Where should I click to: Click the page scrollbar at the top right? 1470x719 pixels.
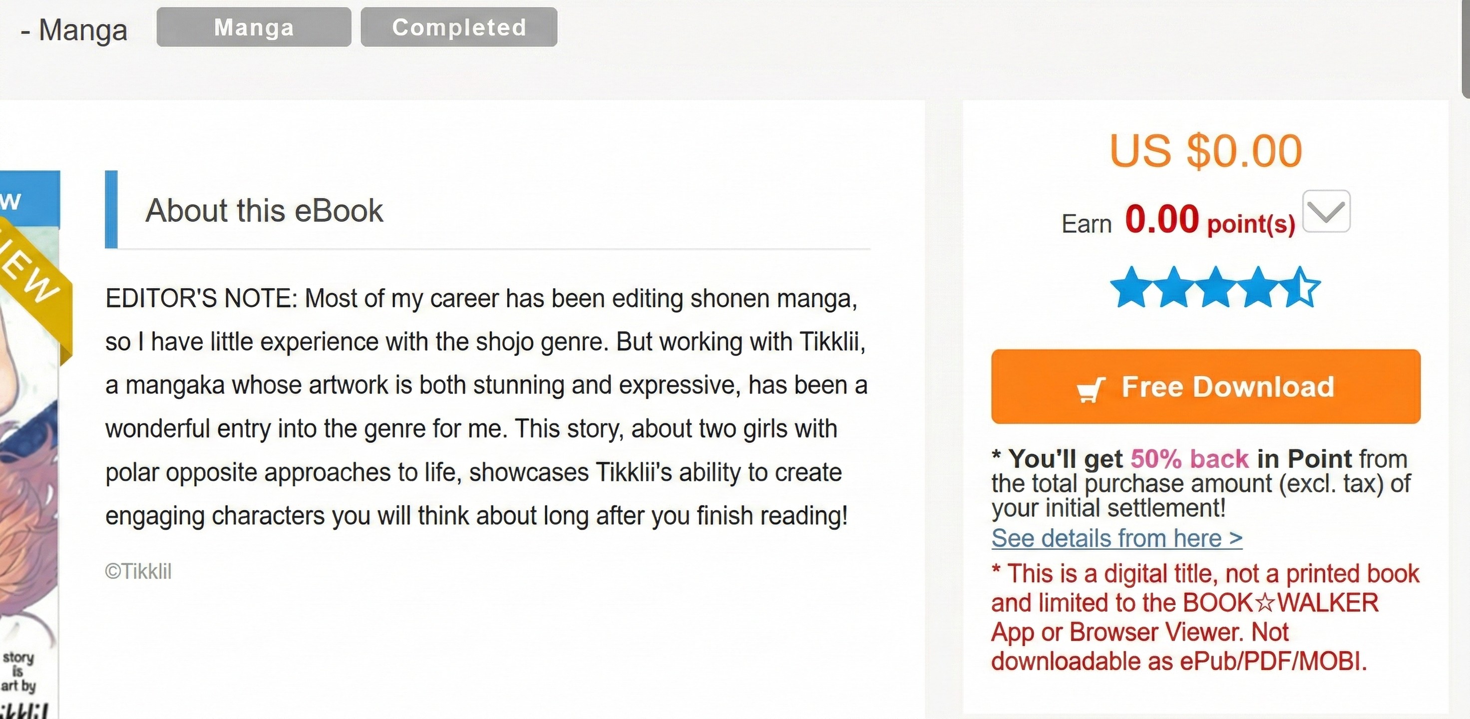(x=1466, y=45)
